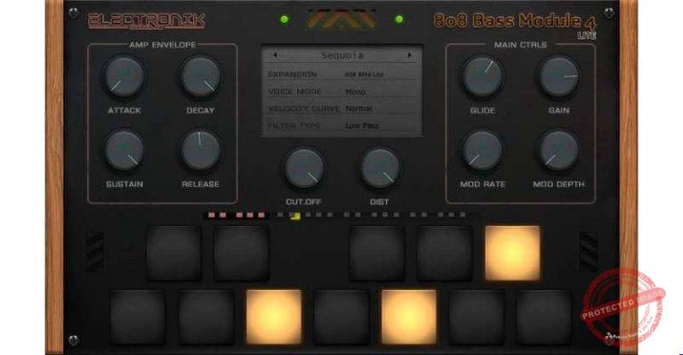Click the FILTER TYPE label in the display
This screenshot has width=683, height=355.
click(x=294, y=125)
